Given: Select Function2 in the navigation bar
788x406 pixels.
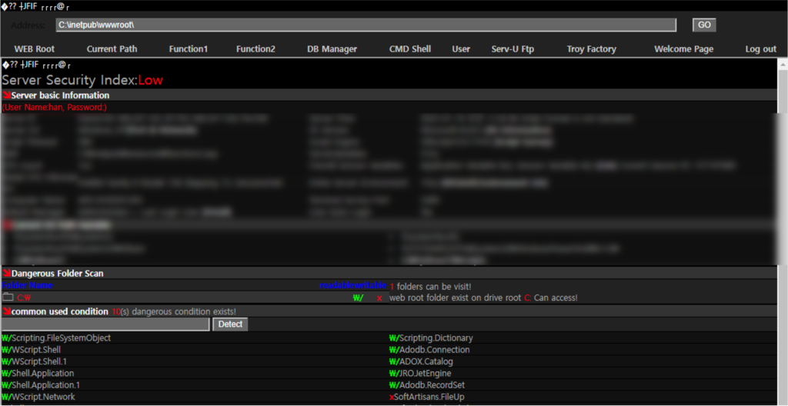Looking at the screenshot, I should coord(255,49).
